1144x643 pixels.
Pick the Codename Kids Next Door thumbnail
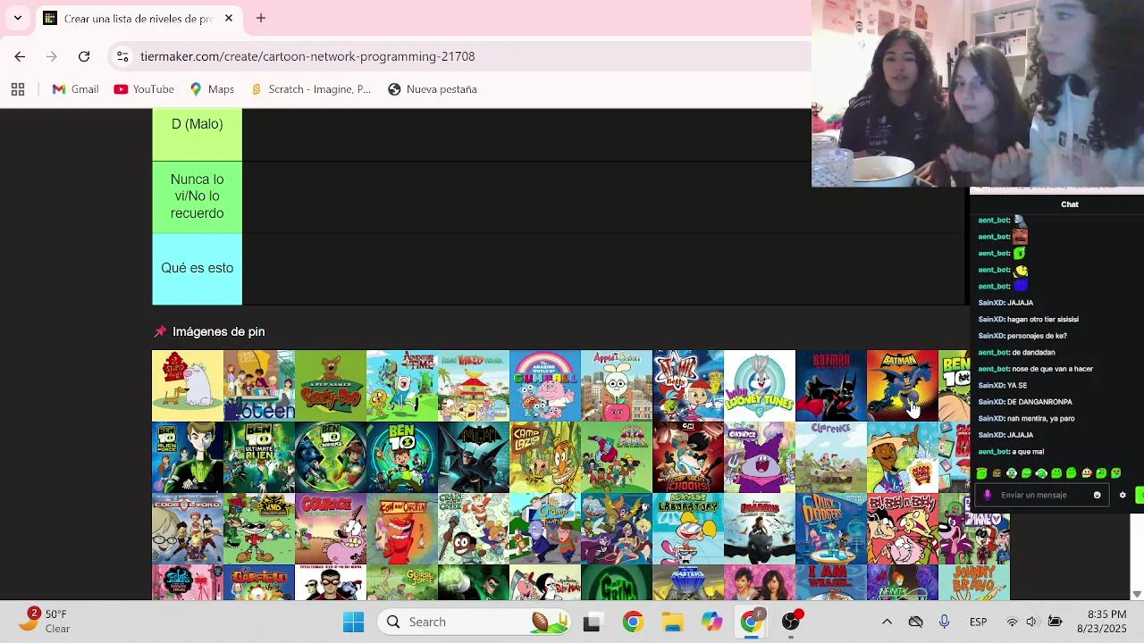point(259,529)
